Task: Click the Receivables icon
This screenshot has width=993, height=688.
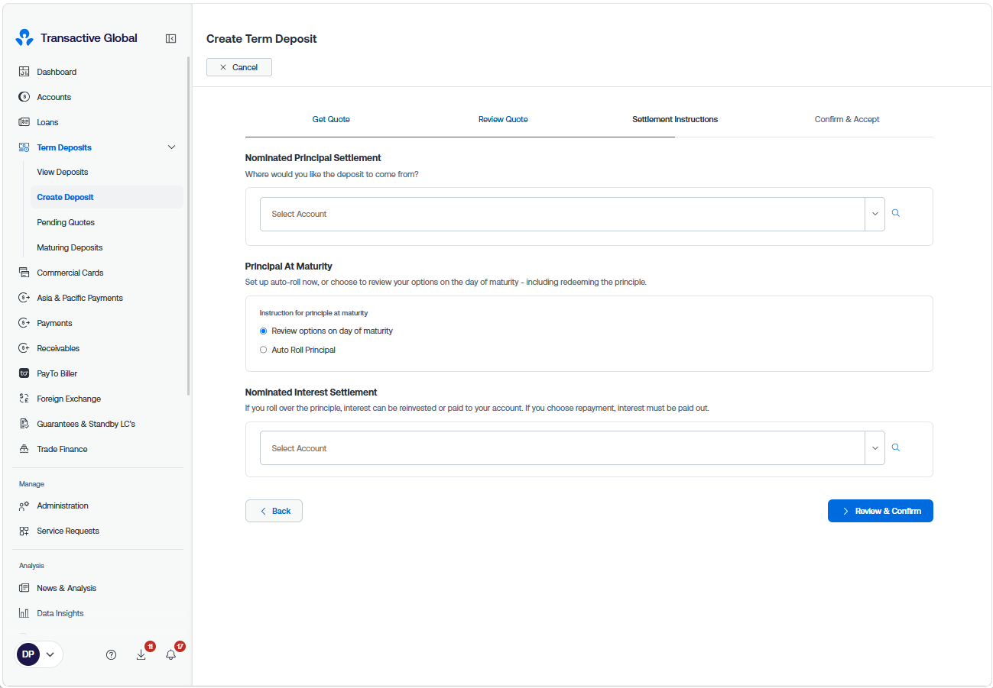Action: coord(24,348)
